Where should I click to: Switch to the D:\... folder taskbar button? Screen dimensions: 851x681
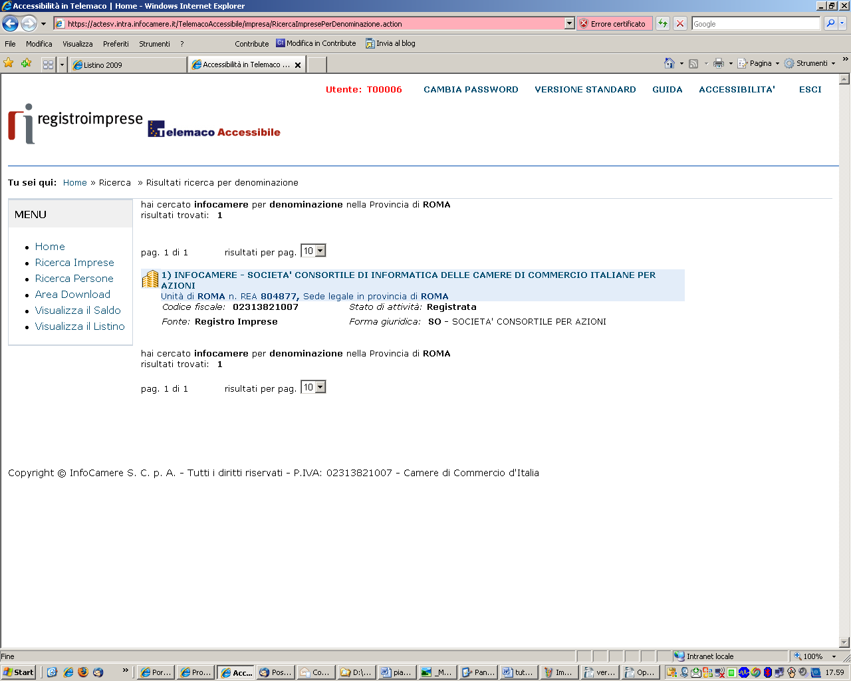pyautogui.click(x=356, y=672)
